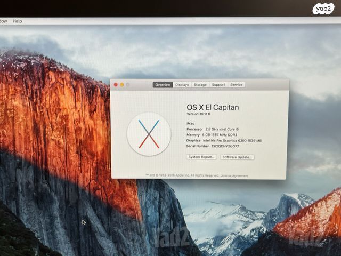The width and height of the screenshot is (341, 256).
Task: Open the Storage tab
Action: coord(200,85)
